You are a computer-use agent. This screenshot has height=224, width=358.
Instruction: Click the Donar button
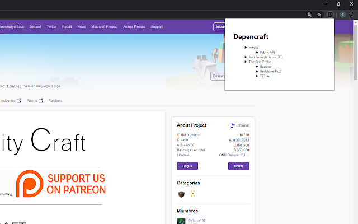tap(239, 166)
